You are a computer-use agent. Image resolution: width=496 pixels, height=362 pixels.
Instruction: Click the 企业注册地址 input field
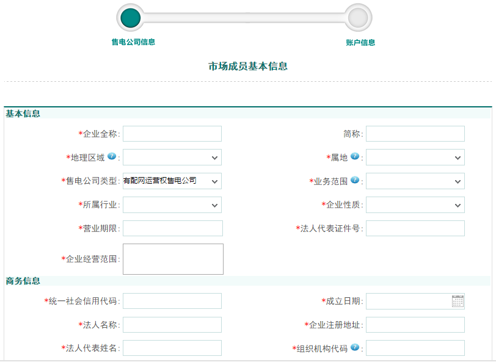[x=415, y=325]
